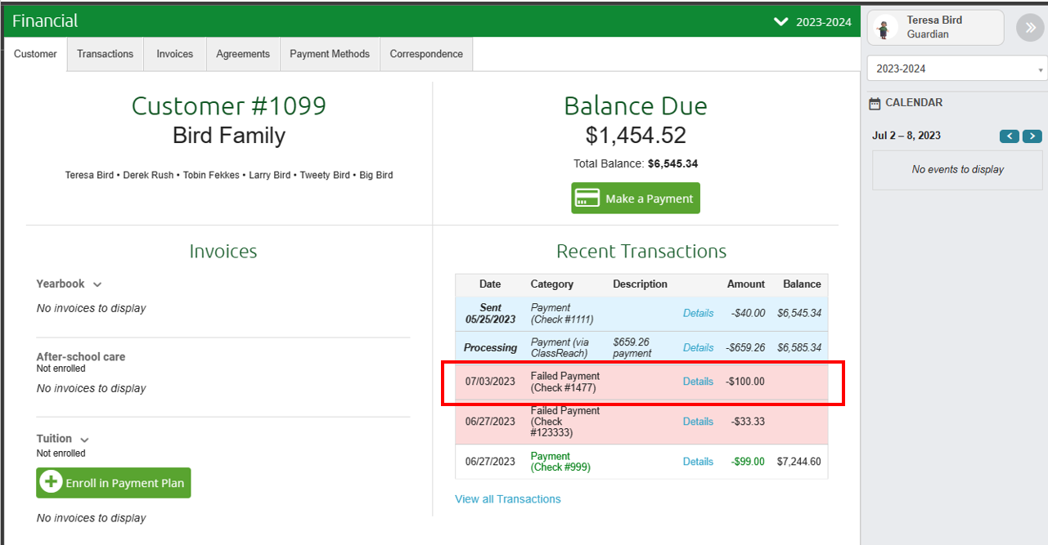Open the Payment Methods tab

coord(330,54)
